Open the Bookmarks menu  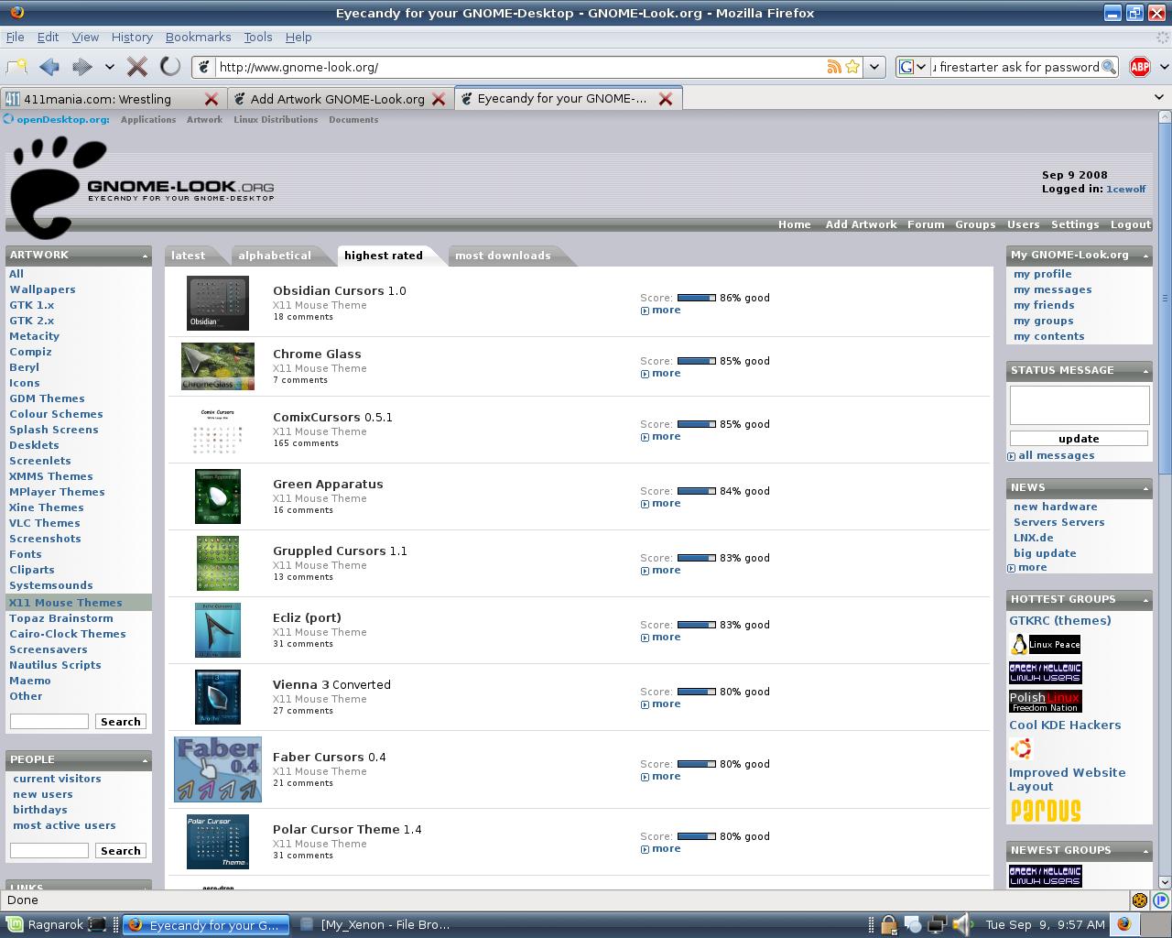coord(198,37)
